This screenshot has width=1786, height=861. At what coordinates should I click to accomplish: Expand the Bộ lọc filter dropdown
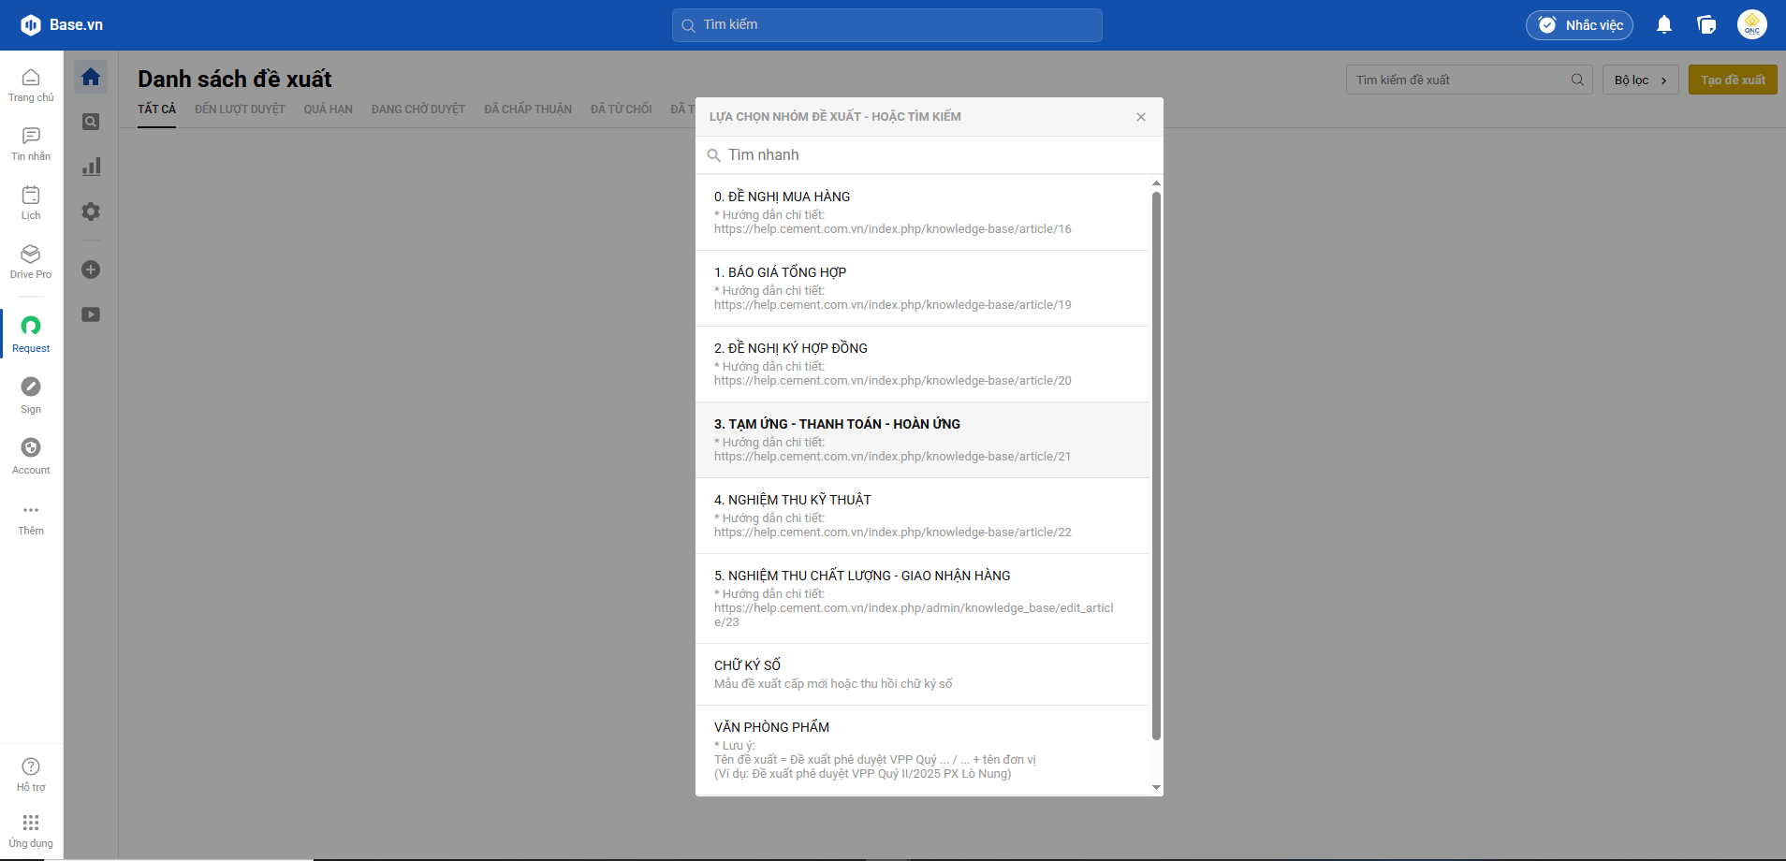tap(1640, 80)
